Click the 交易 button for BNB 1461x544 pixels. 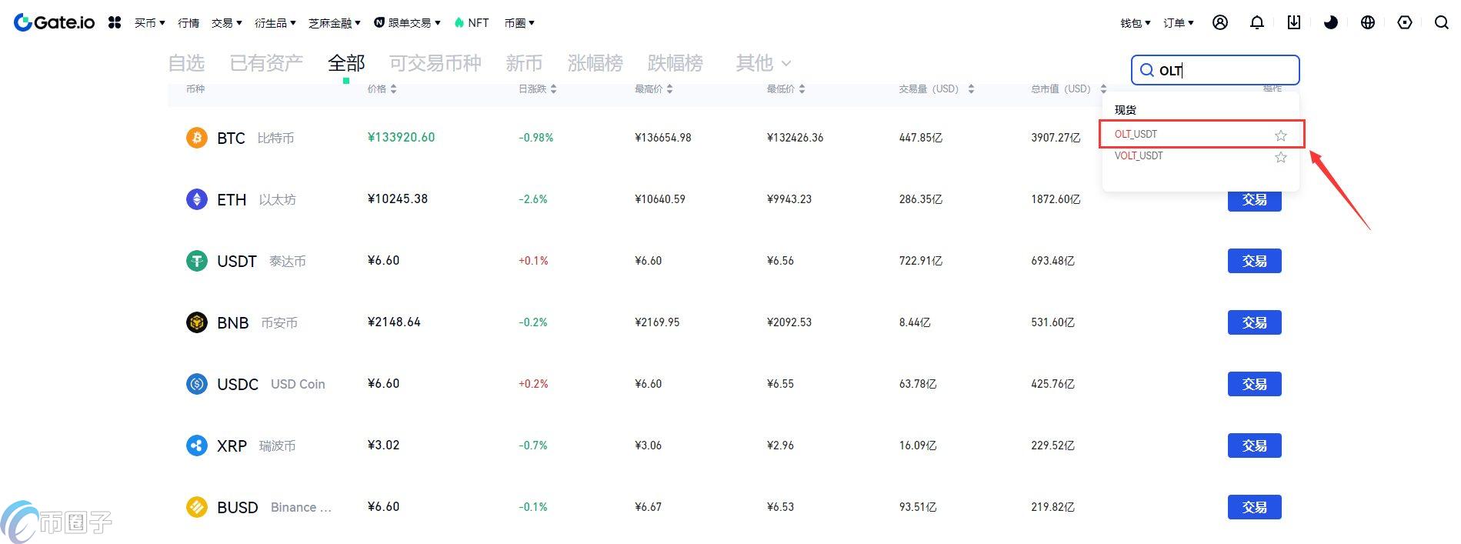1255,322
